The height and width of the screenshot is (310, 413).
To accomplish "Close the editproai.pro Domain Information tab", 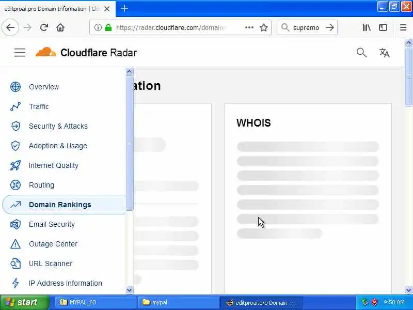I will (107, 9).
